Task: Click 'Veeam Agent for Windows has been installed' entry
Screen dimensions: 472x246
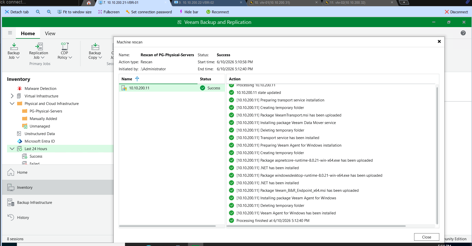Action: coord(286,213)
